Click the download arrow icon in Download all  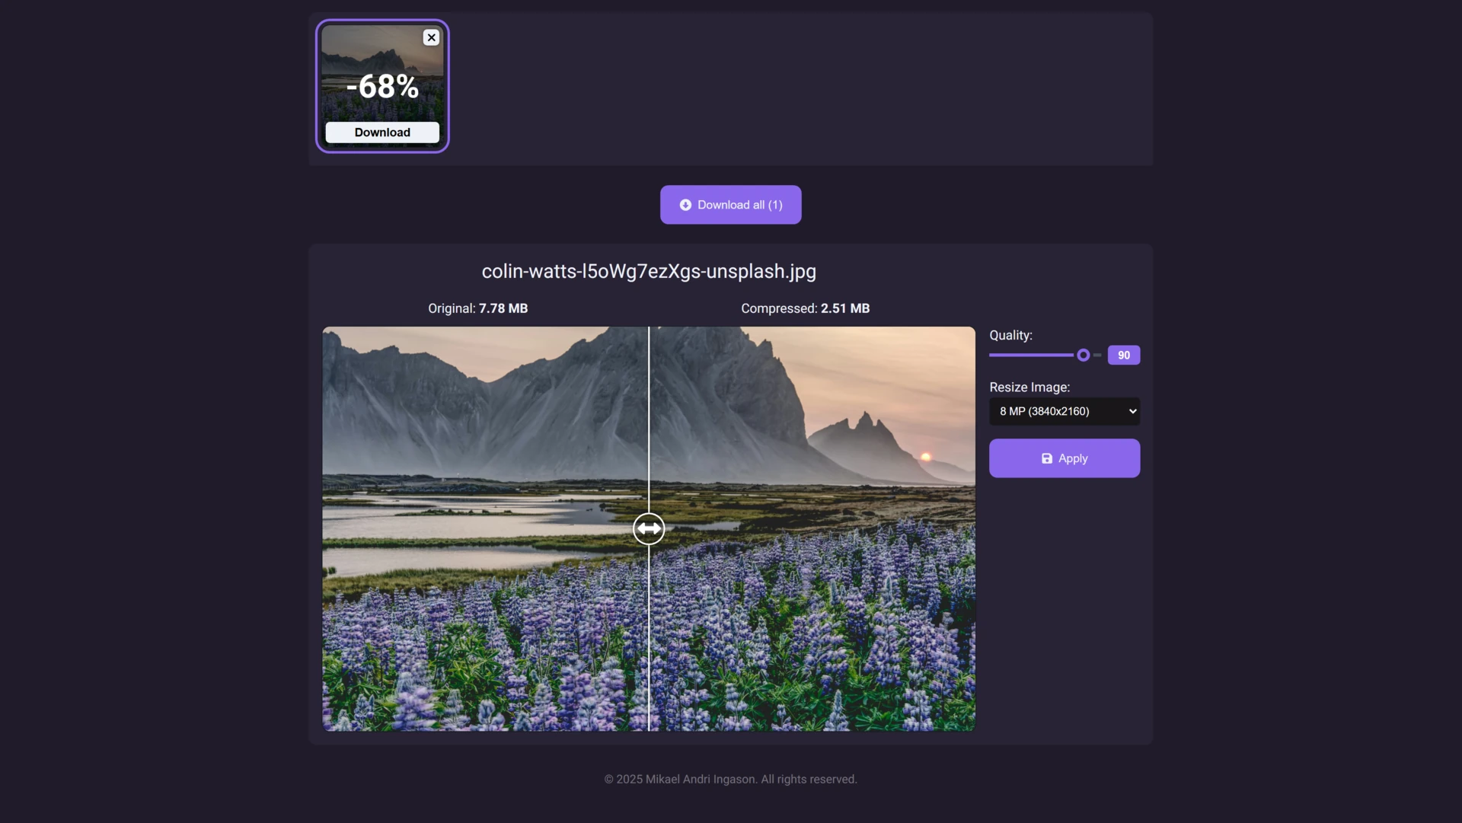pyautogui.click(x=685, y=205)
